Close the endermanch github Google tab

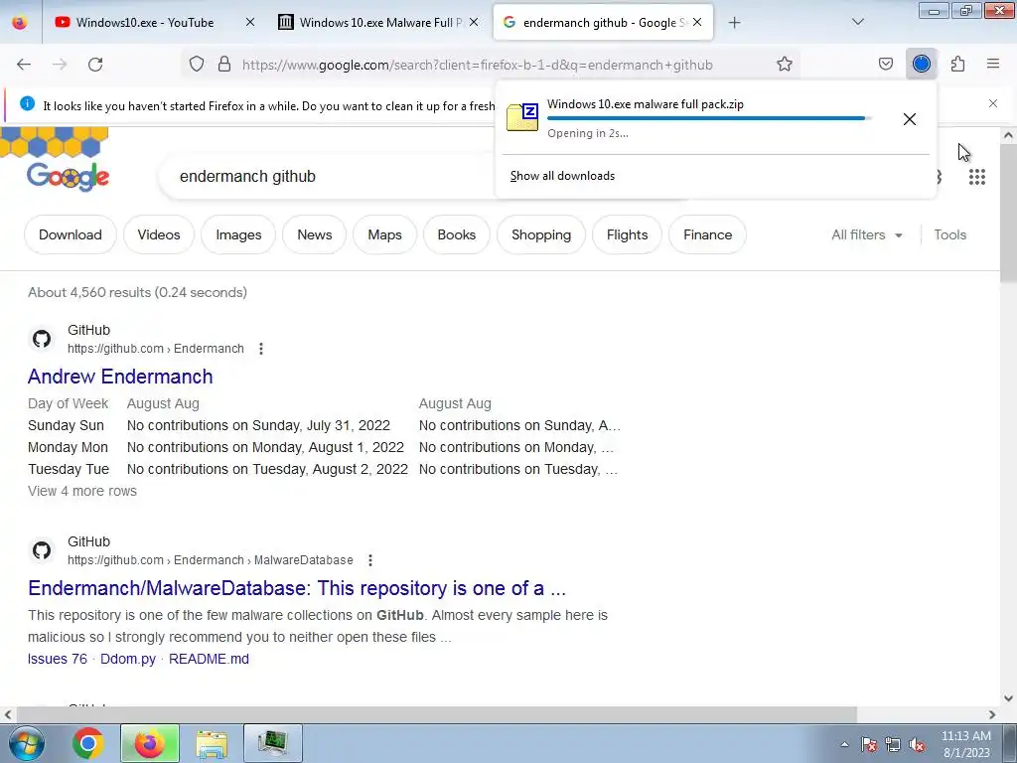[x=697, y=23]
